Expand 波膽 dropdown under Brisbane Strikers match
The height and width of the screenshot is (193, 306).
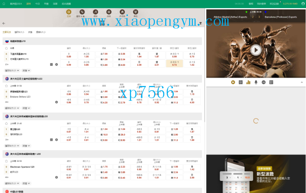click(26, 108)
